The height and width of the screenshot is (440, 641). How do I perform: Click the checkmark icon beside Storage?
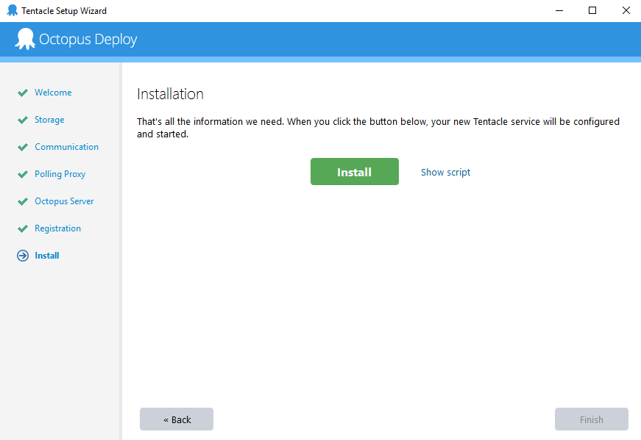[x=23, y=120]
